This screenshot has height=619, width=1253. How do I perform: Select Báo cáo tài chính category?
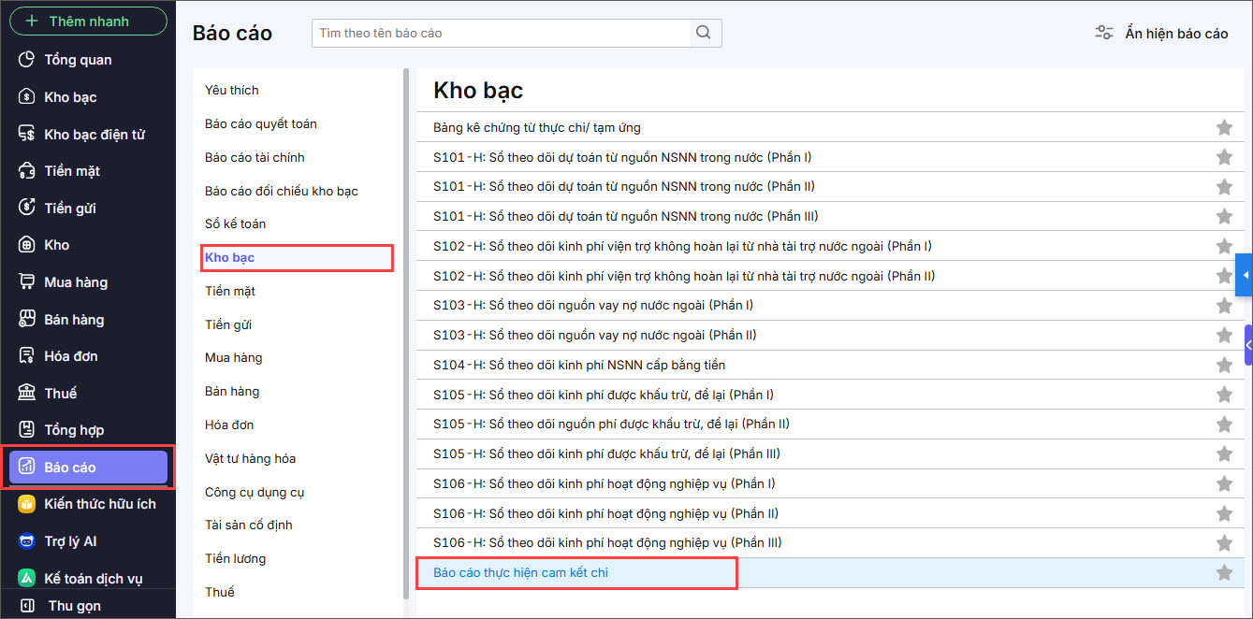[255, 157]
